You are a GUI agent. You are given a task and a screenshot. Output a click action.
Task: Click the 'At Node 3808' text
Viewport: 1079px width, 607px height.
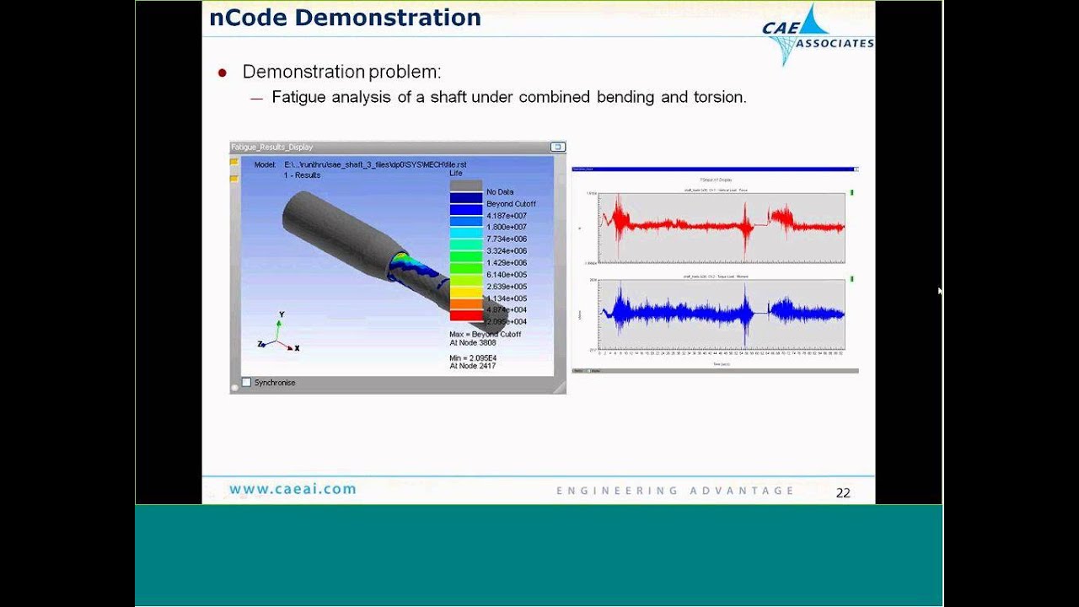click(x=473, y=343)
